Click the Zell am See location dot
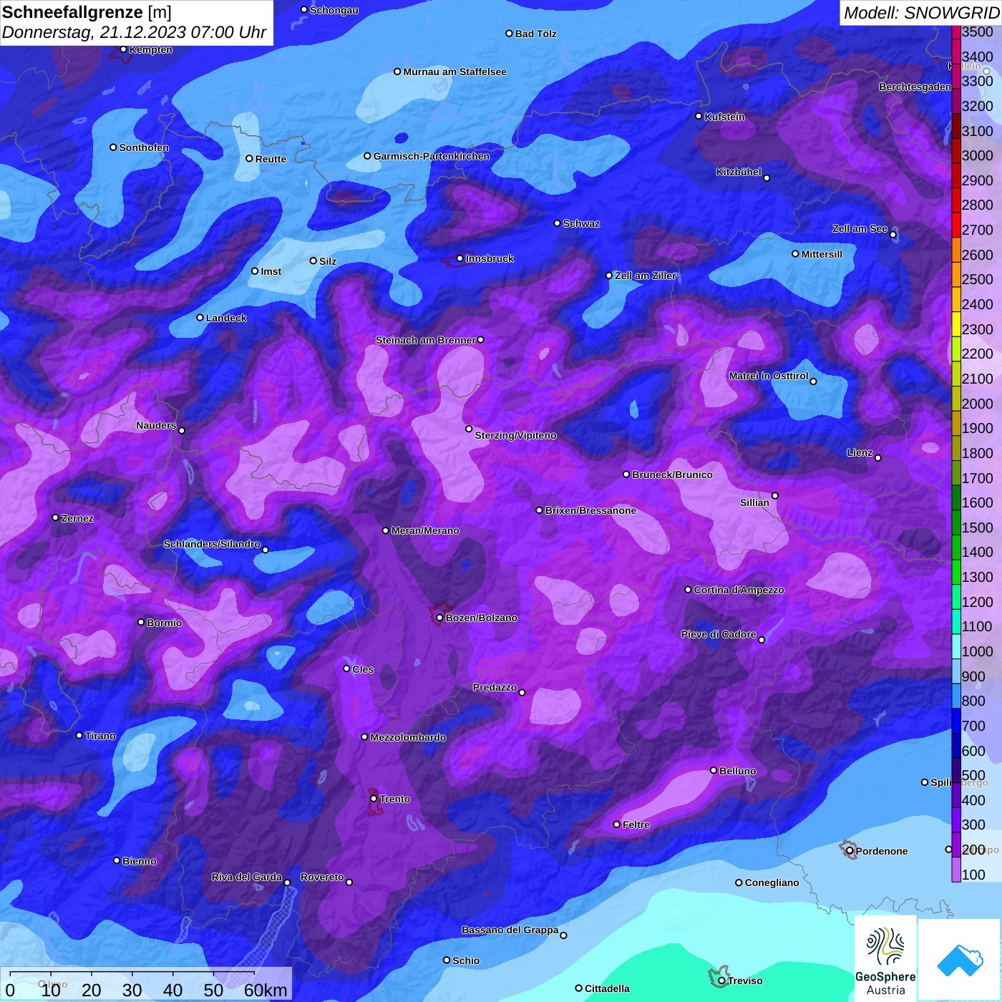The height and width of the screenshot is (1002, 1002). pyautogui.click(x=893, y=235)
